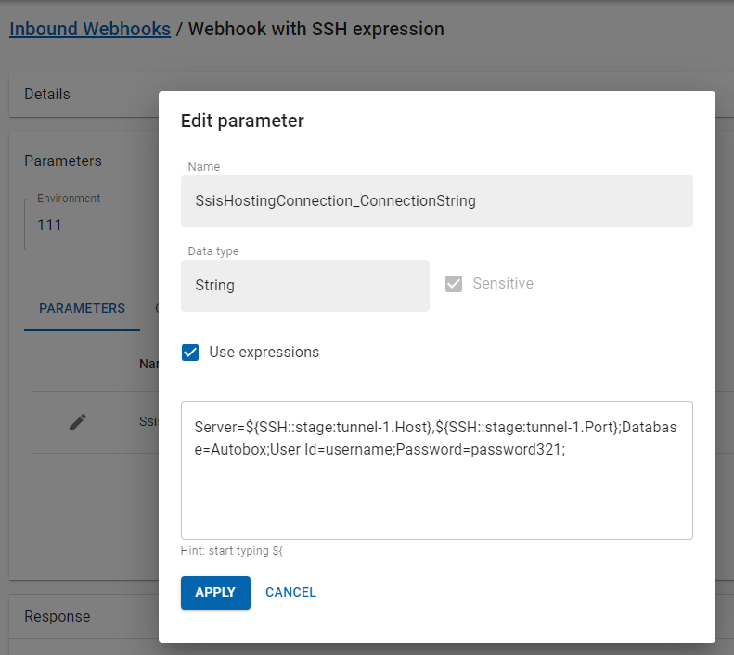This screenshot has width=734, height=655.
Task: Expand the Details panel header
Action: pos(84,94)
